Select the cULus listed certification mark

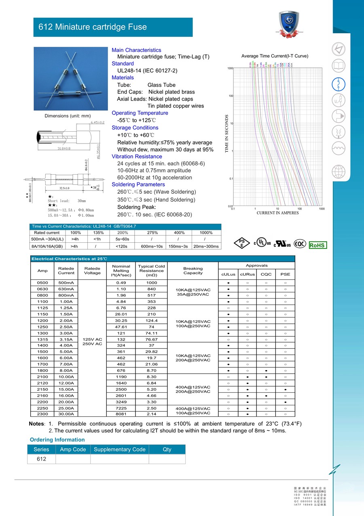point(262,243)
